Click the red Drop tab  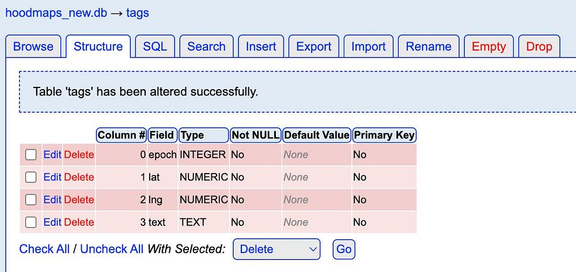pyautogui.click(x=539, y=47)
